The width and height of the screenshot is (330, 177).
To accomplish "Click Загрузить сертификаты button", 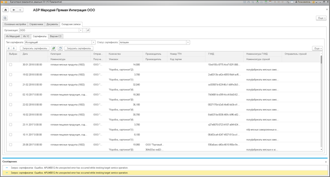I will 79,48.
